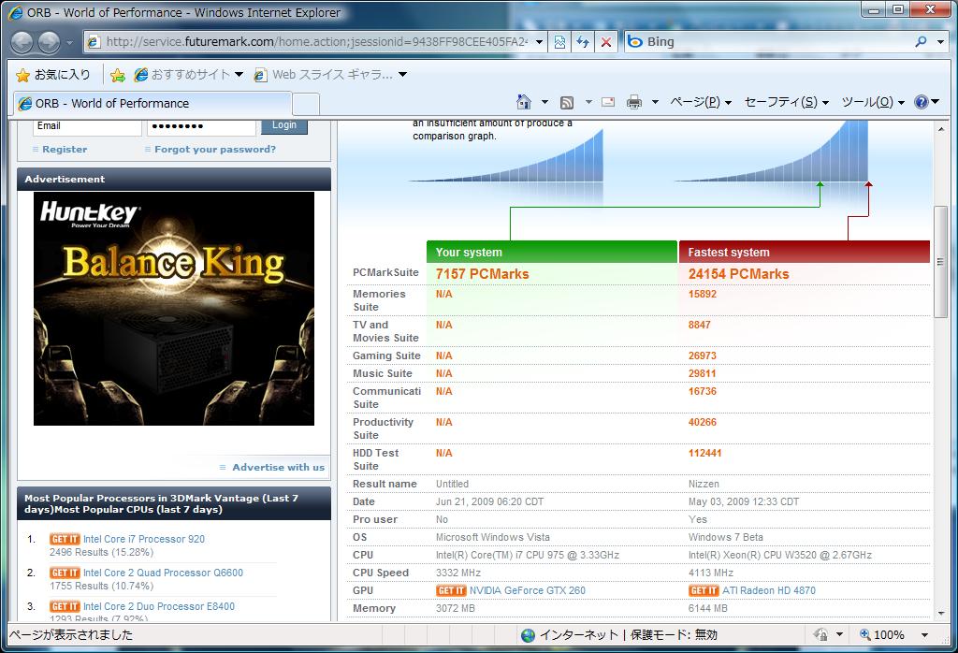The image size is (958, 653).
Task: Click the Gaming Suite value 26973
Action: tap(702, 356)
